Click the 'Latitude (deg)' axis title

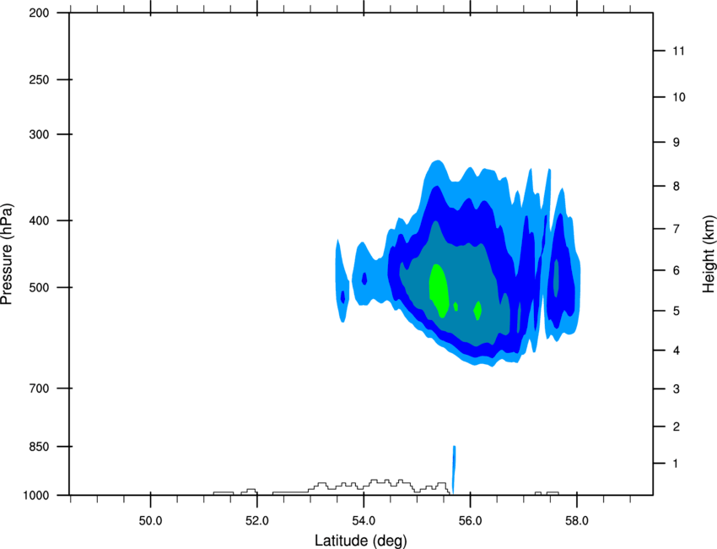tap(360, 541)
